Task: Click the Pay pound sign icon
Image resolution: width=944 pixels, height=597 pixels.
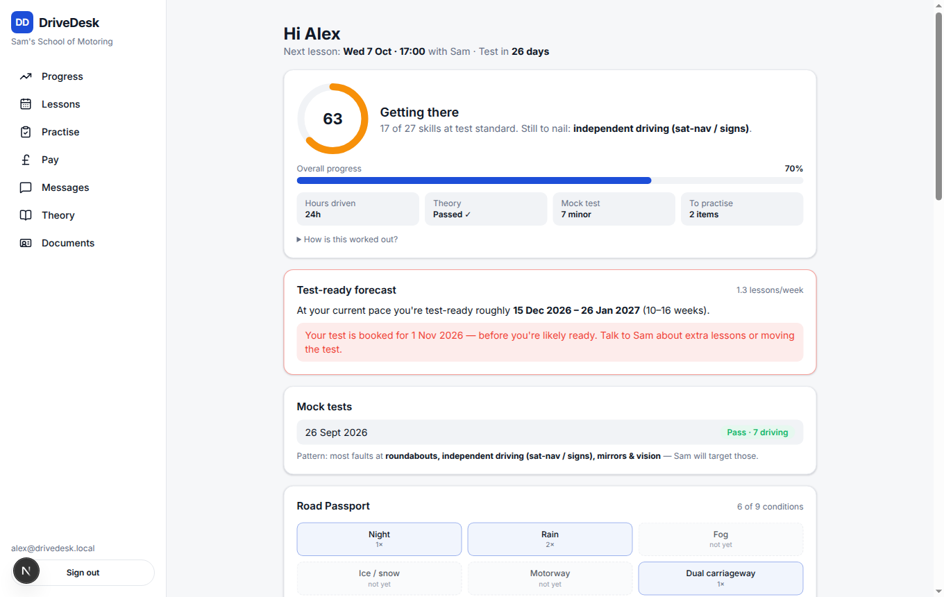Action: coord(26,160)
